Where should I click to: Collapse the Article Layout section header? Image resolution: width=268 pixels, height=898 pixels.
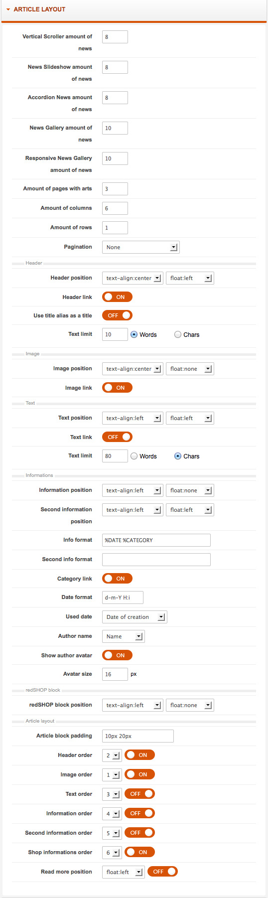[x=39, y=9]
